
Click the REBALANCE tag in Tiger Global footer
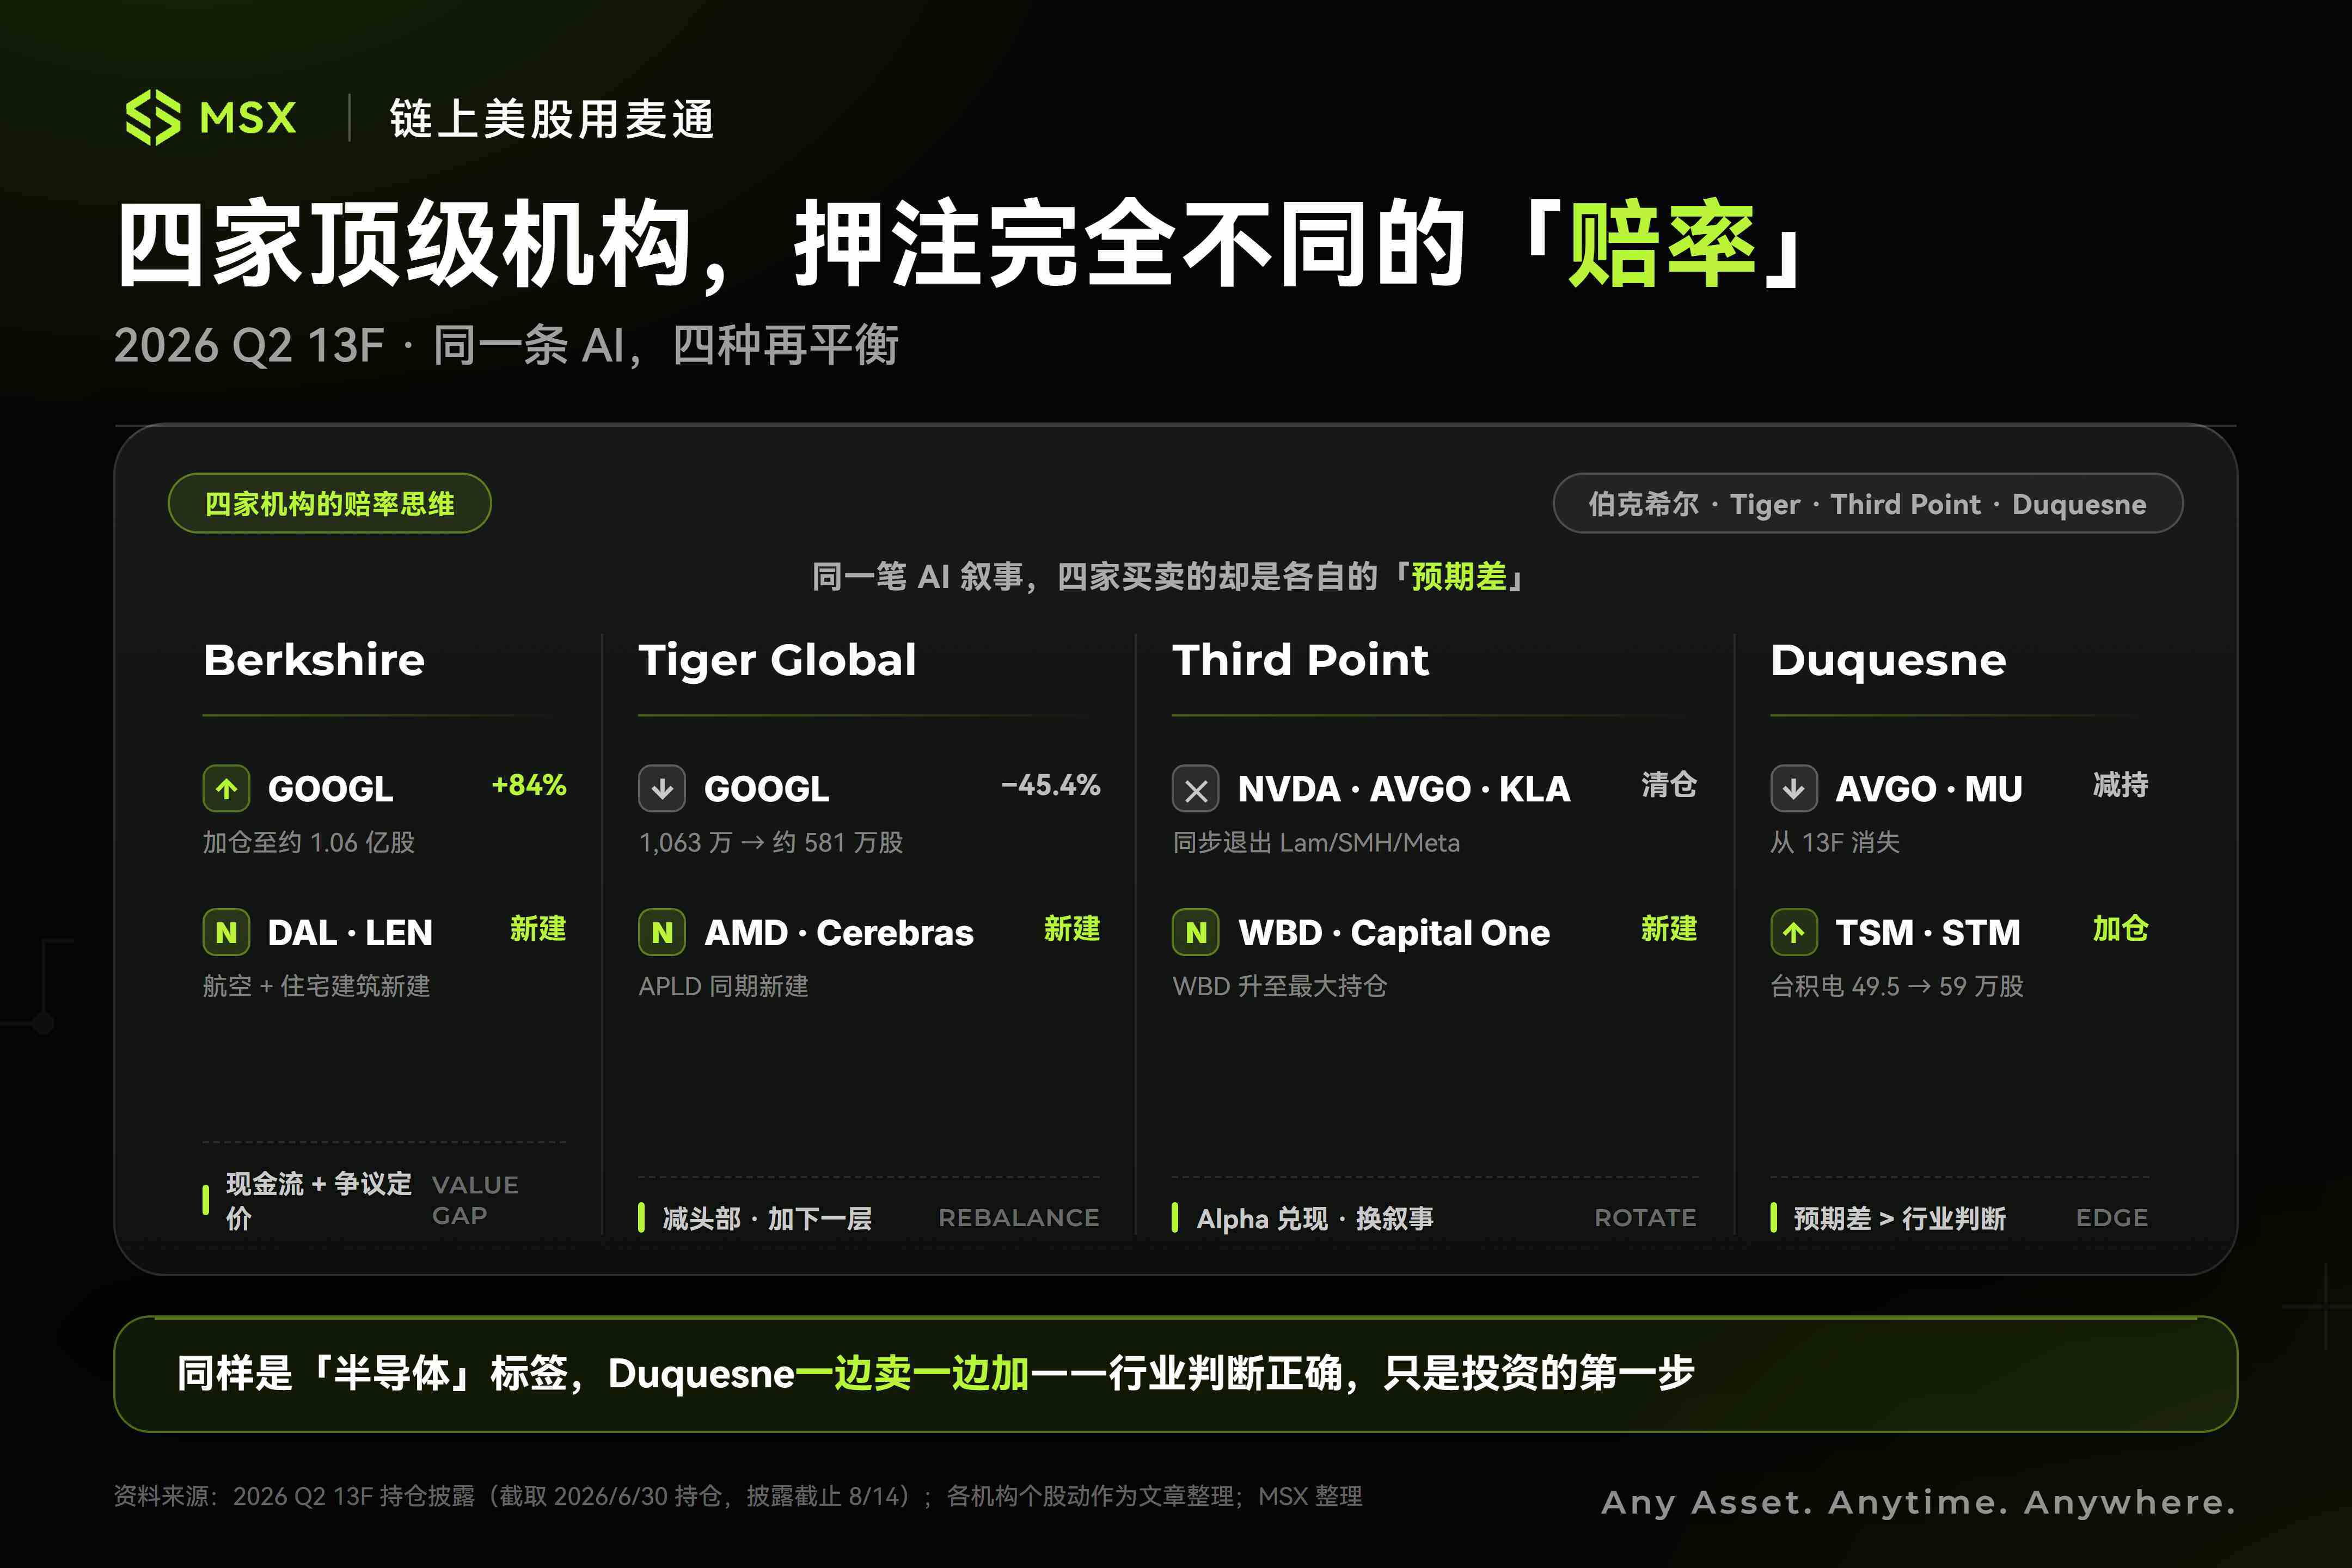pyautogui.click(x=1018, y=1217)
